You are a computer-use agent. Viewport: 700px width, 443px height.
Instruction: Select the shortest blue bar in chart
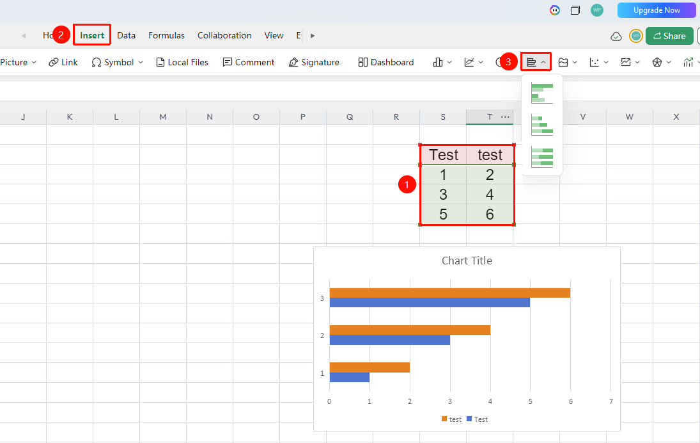pyautogui.click(x=350, y=377)
